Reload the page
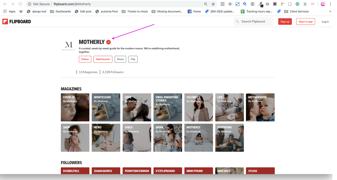 [x=20, y=4]
